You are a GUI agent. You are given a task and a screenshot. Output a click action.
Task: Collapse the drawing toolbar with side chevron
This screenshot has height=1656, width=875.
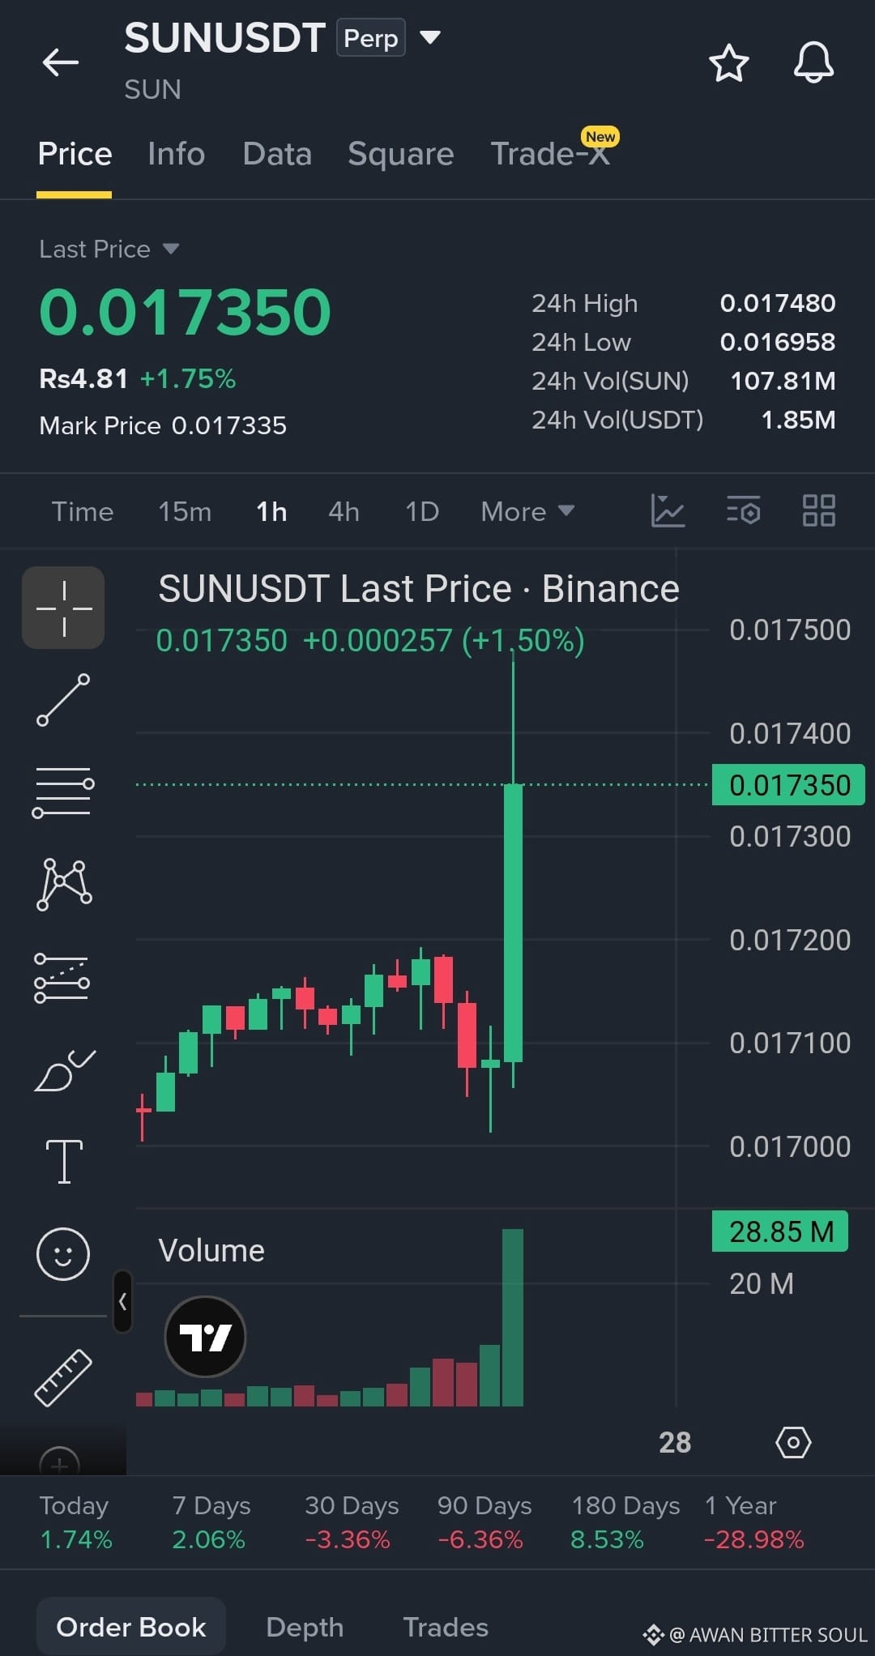pyautogui.click(x=122, y=1301)
